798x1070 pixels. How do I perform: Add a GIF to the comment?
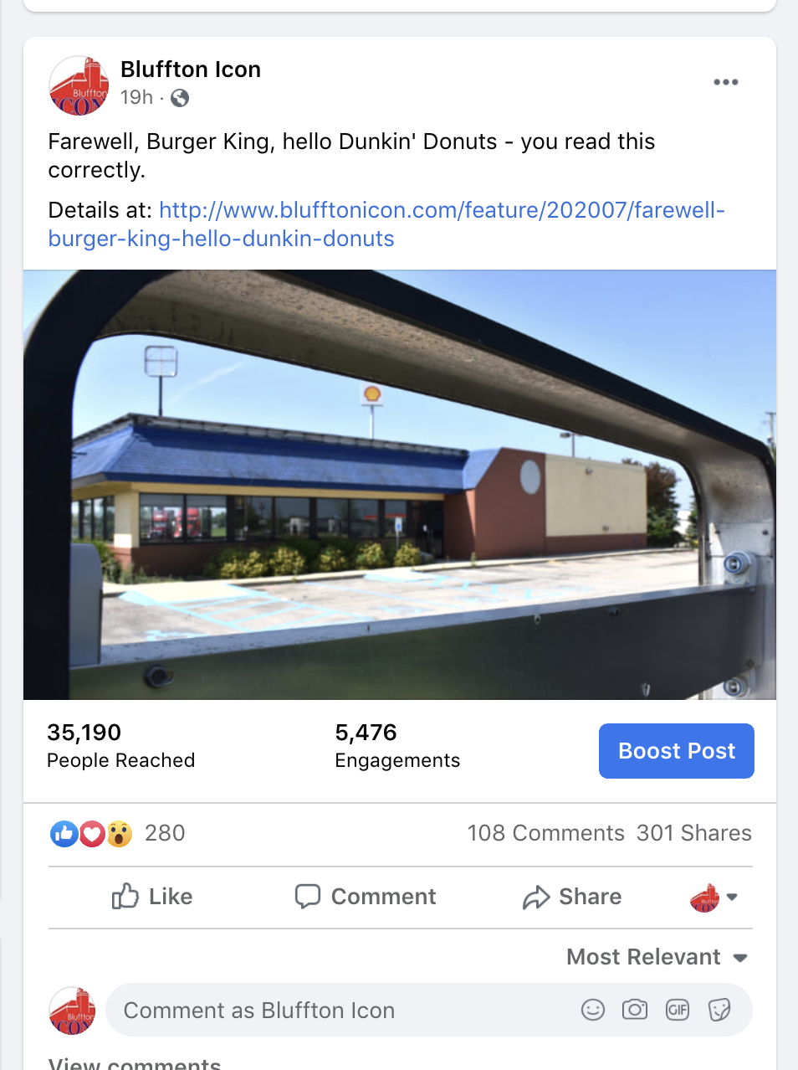click(x=678, y=1010)
